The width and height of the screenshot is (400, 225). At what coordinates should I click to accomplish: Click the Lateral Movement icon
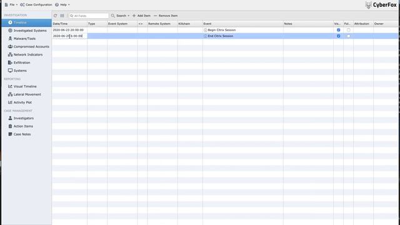click(x=10, y=94)
